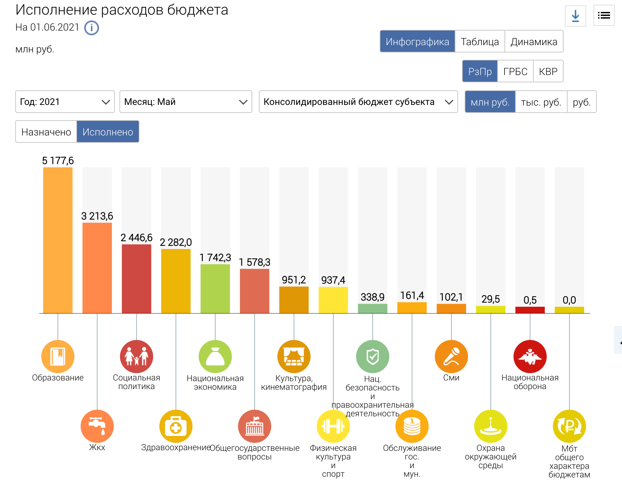The height and width of the screenshot is (494, 622).
Task: Click the Здравоохранение first aid kit icon
Action: (176, 426)
